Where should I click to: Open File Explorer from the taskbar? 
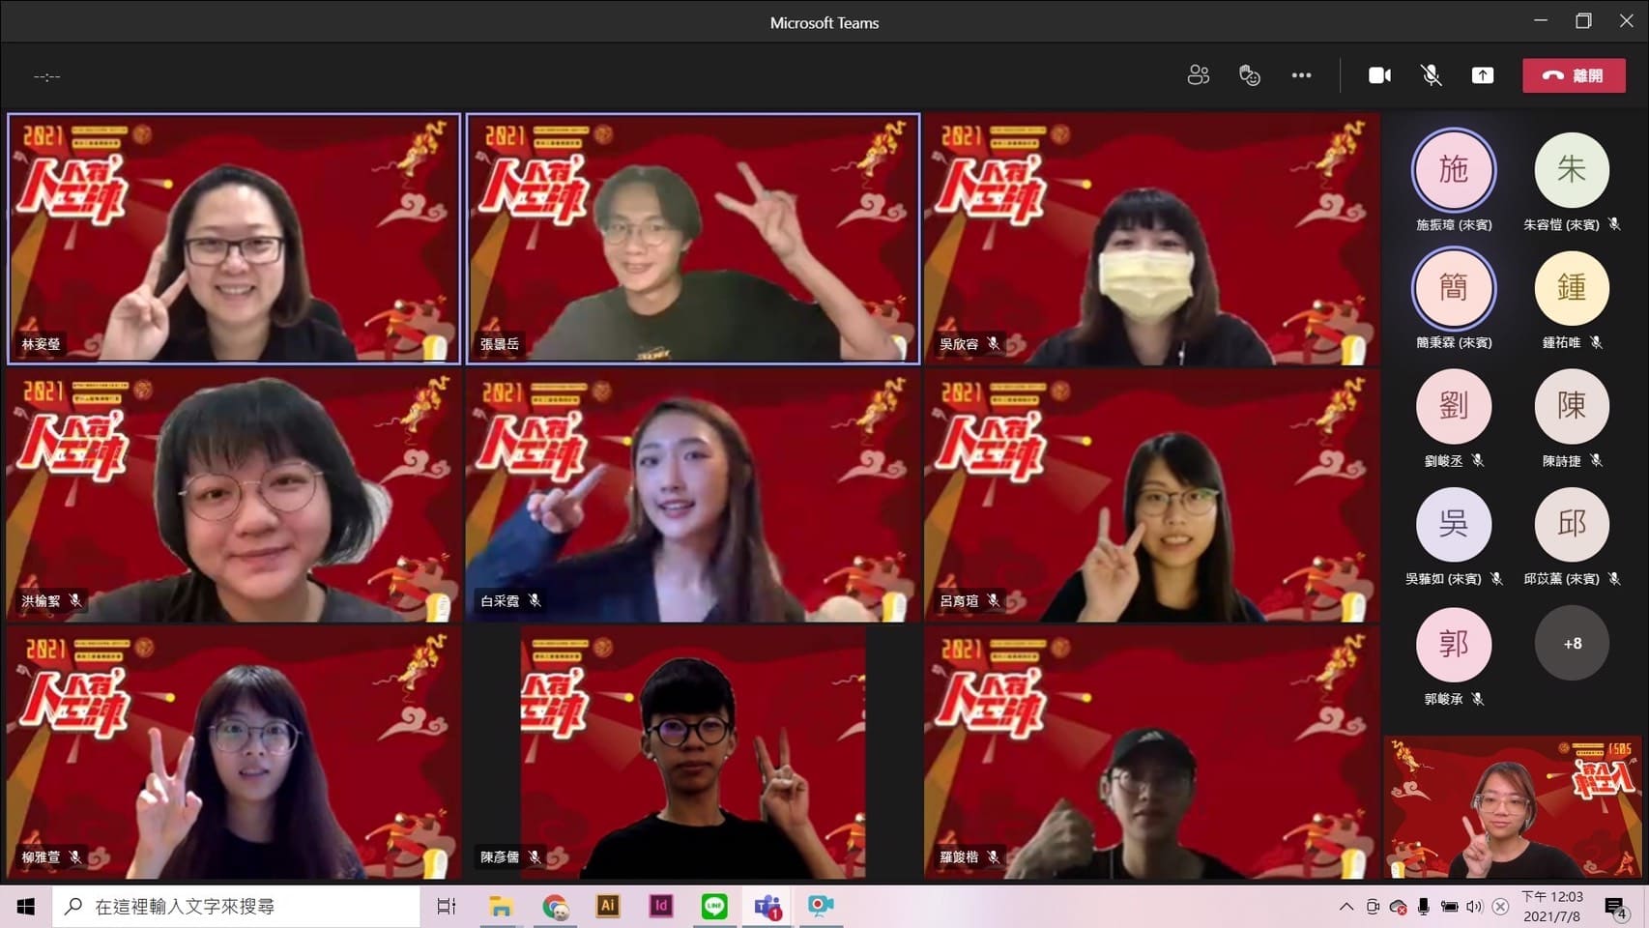tap(500, 907)
